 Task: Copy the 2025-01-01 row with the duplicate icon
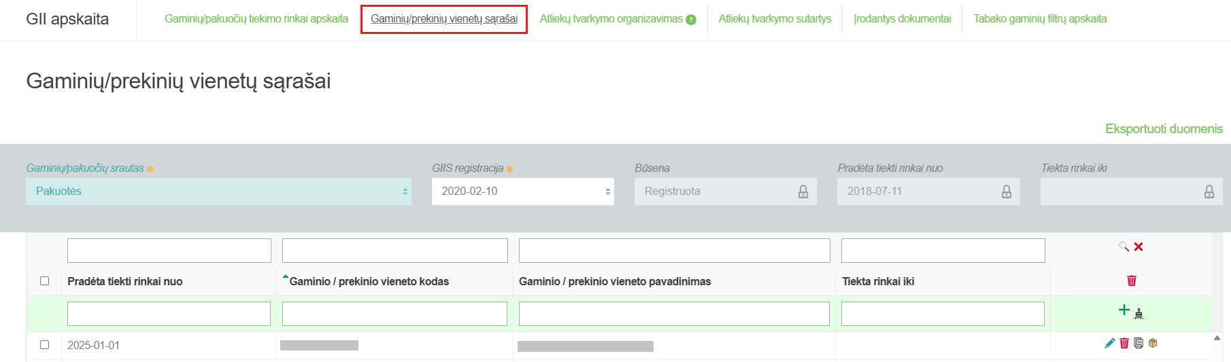[x=1139, y=343]
